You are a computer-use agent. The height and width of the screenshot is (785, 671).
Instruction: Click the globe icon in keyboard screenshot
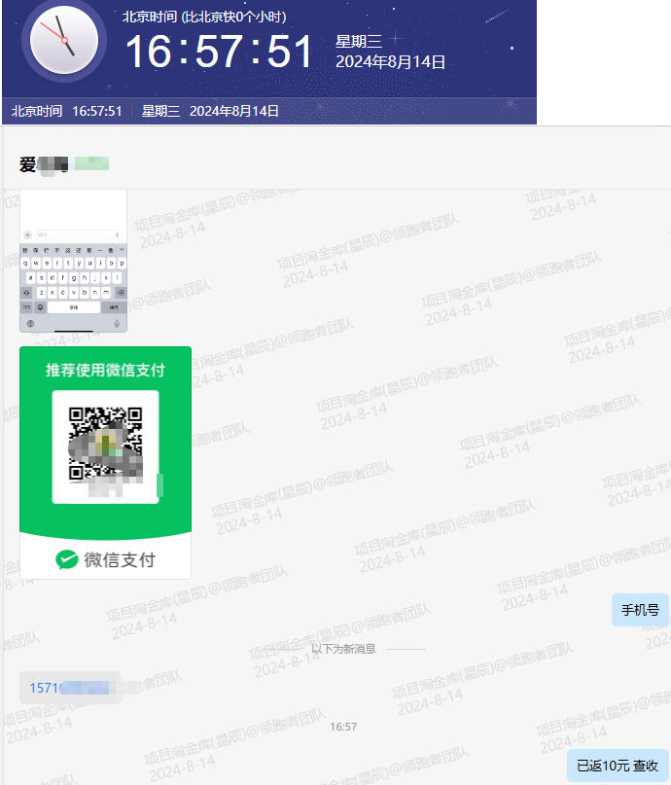[x=30, y=323]
